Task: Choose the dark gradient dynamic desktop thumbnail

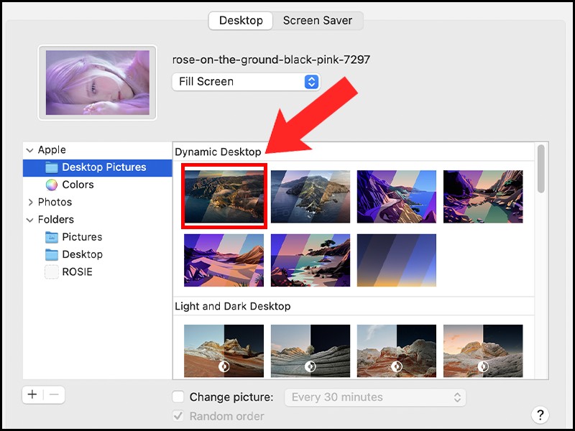Action: [396, 259]
